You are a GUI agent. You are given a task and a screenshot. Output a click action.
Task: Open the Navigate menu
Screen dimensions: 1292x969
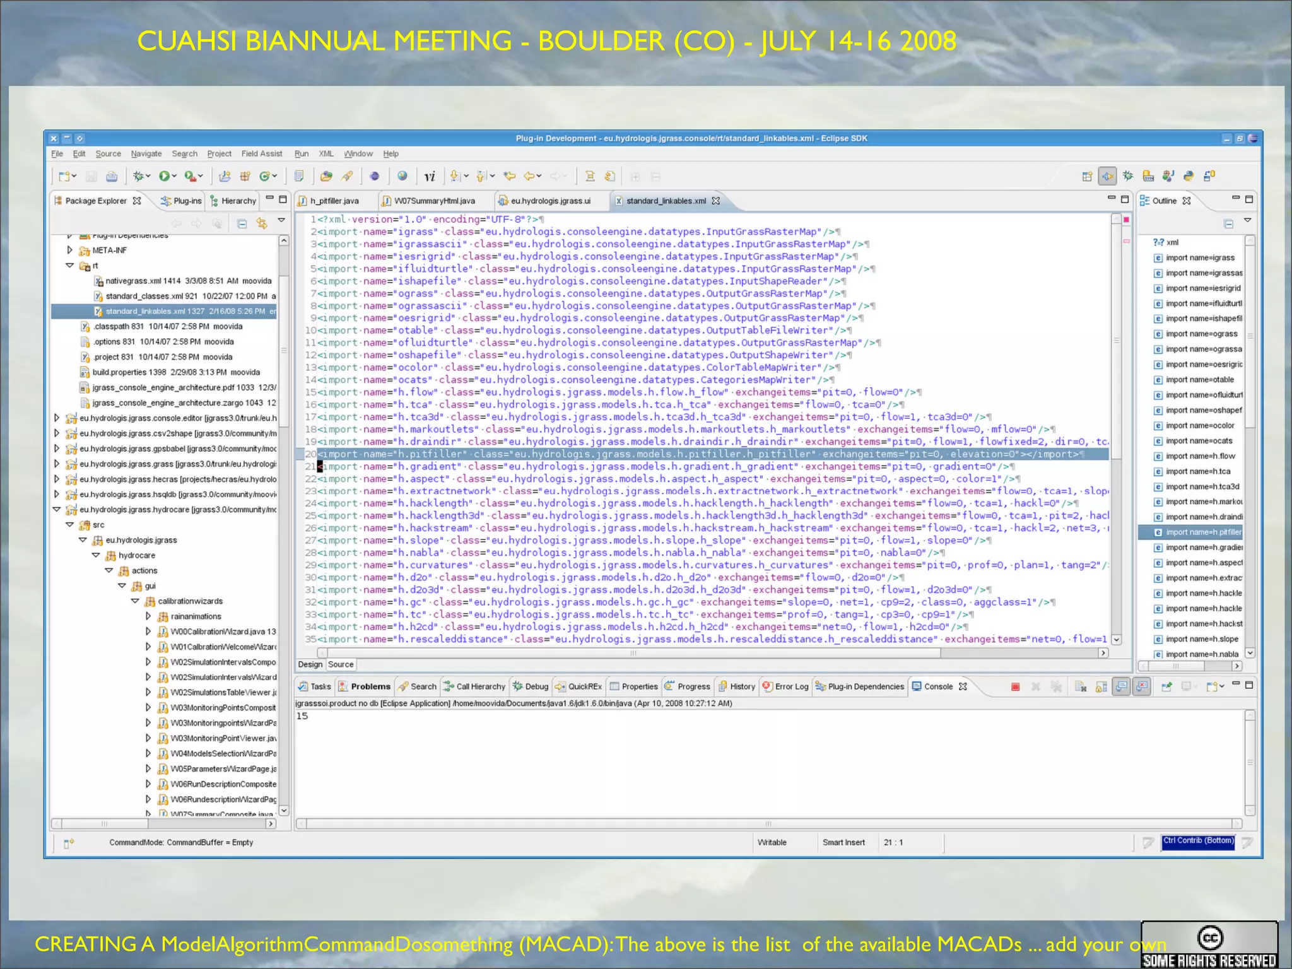(146, 153)
